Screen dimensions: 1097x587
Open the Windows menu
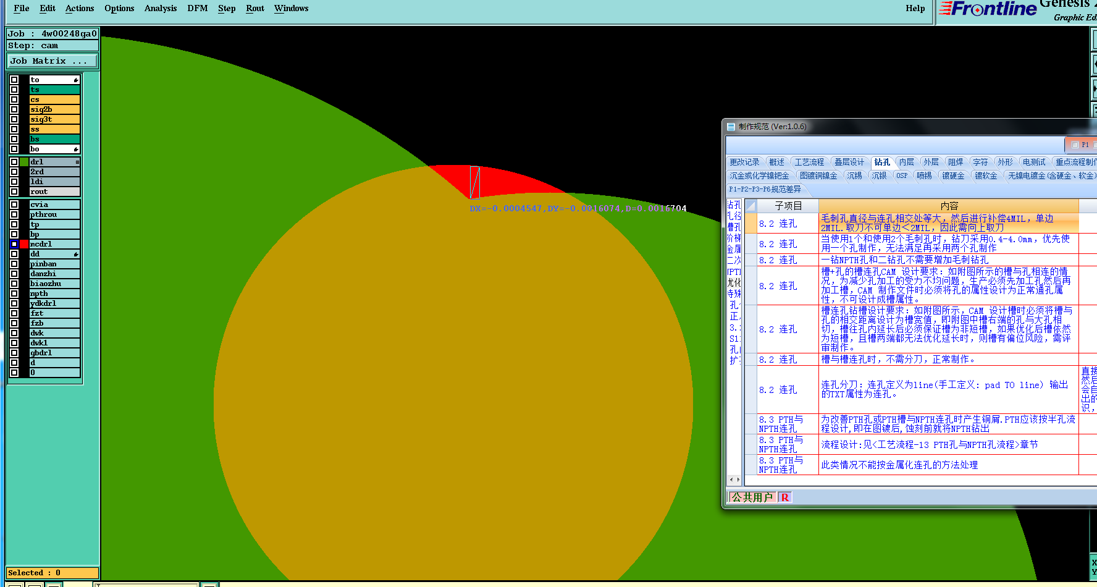(292, 8)
